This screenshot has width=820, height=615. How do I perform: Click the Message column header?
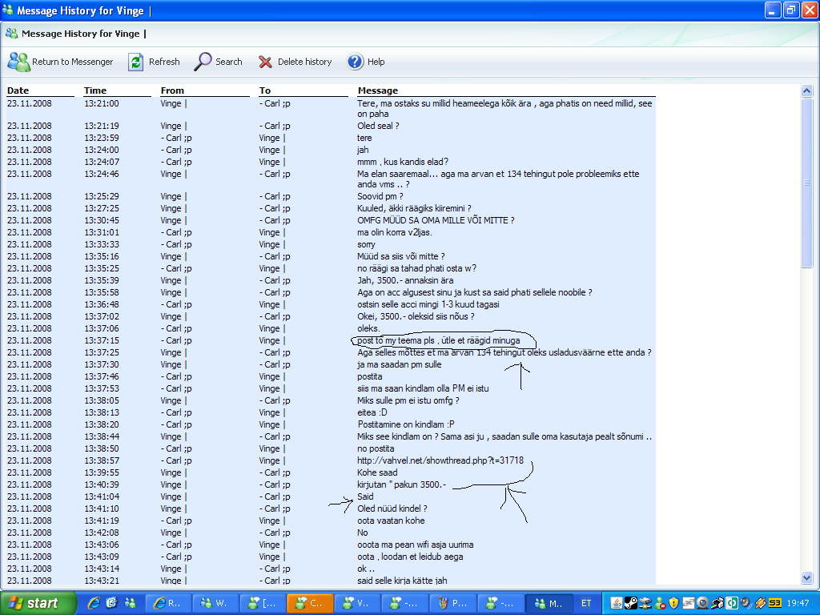[x=378, y=90]
